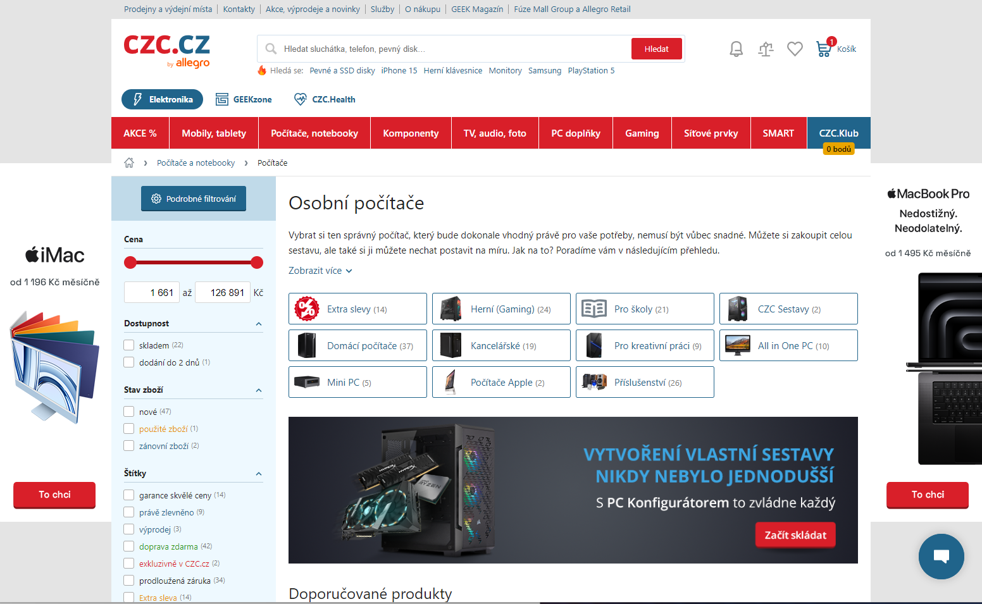Open the wishlist heart icon
The width and height of the screenshot is (982, 604).
(x=795, y=49)
